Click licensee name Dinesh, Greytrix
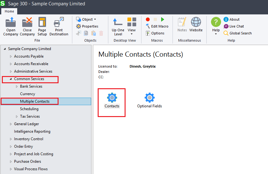The image size is (268, 174). click(x=142, y=66)
